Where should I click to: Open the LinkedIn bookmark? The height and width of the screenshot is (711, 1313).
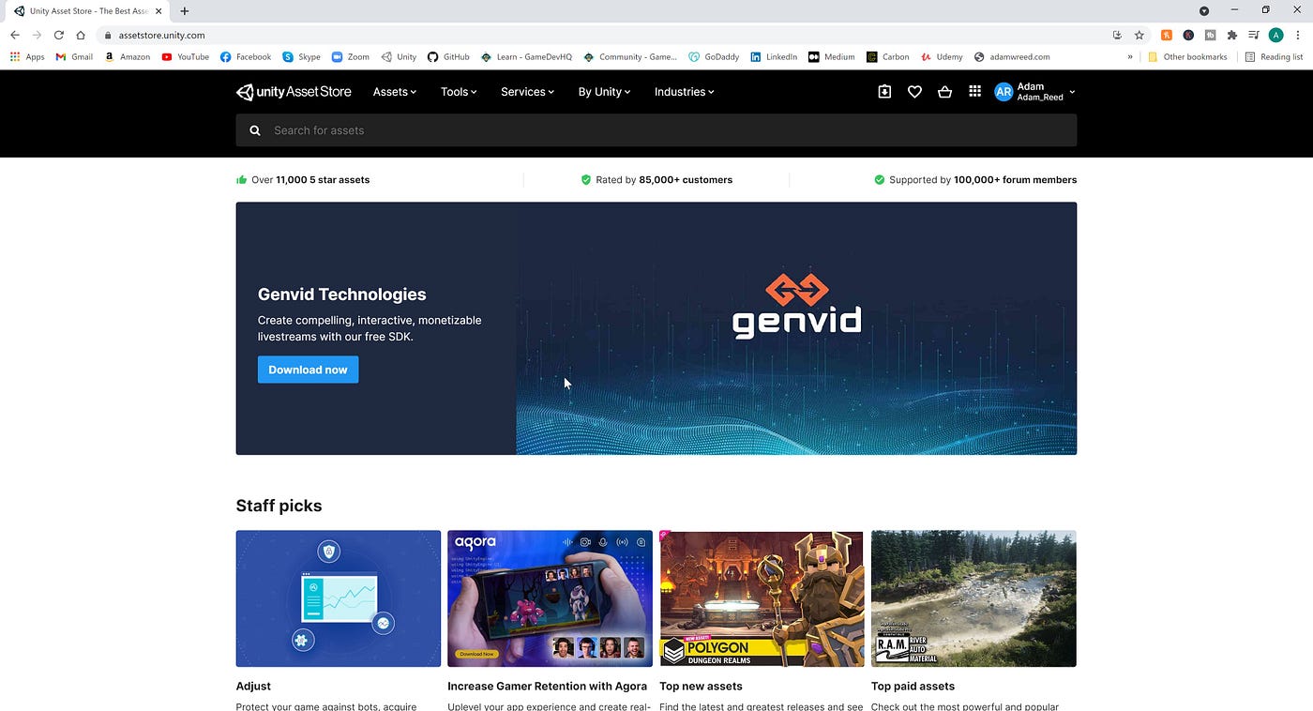tap(774, 57)
